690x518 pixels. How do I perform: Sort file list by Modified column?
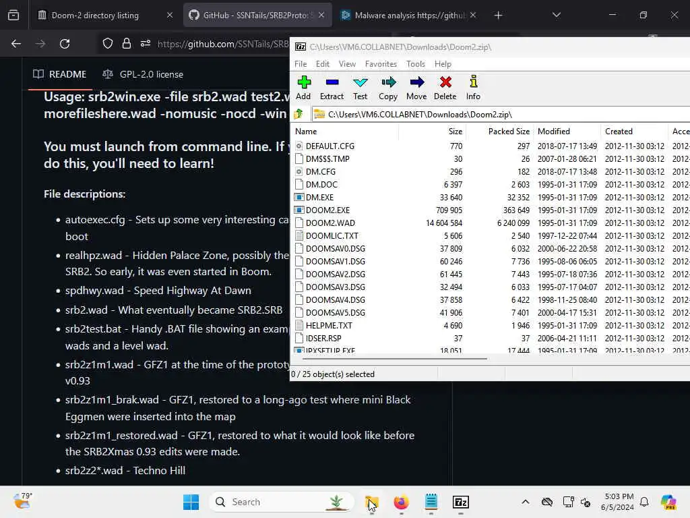tap(567, 132)
